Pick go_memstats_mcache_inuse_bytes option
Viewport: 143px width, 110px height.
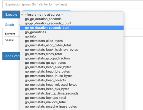click(72, 106)
